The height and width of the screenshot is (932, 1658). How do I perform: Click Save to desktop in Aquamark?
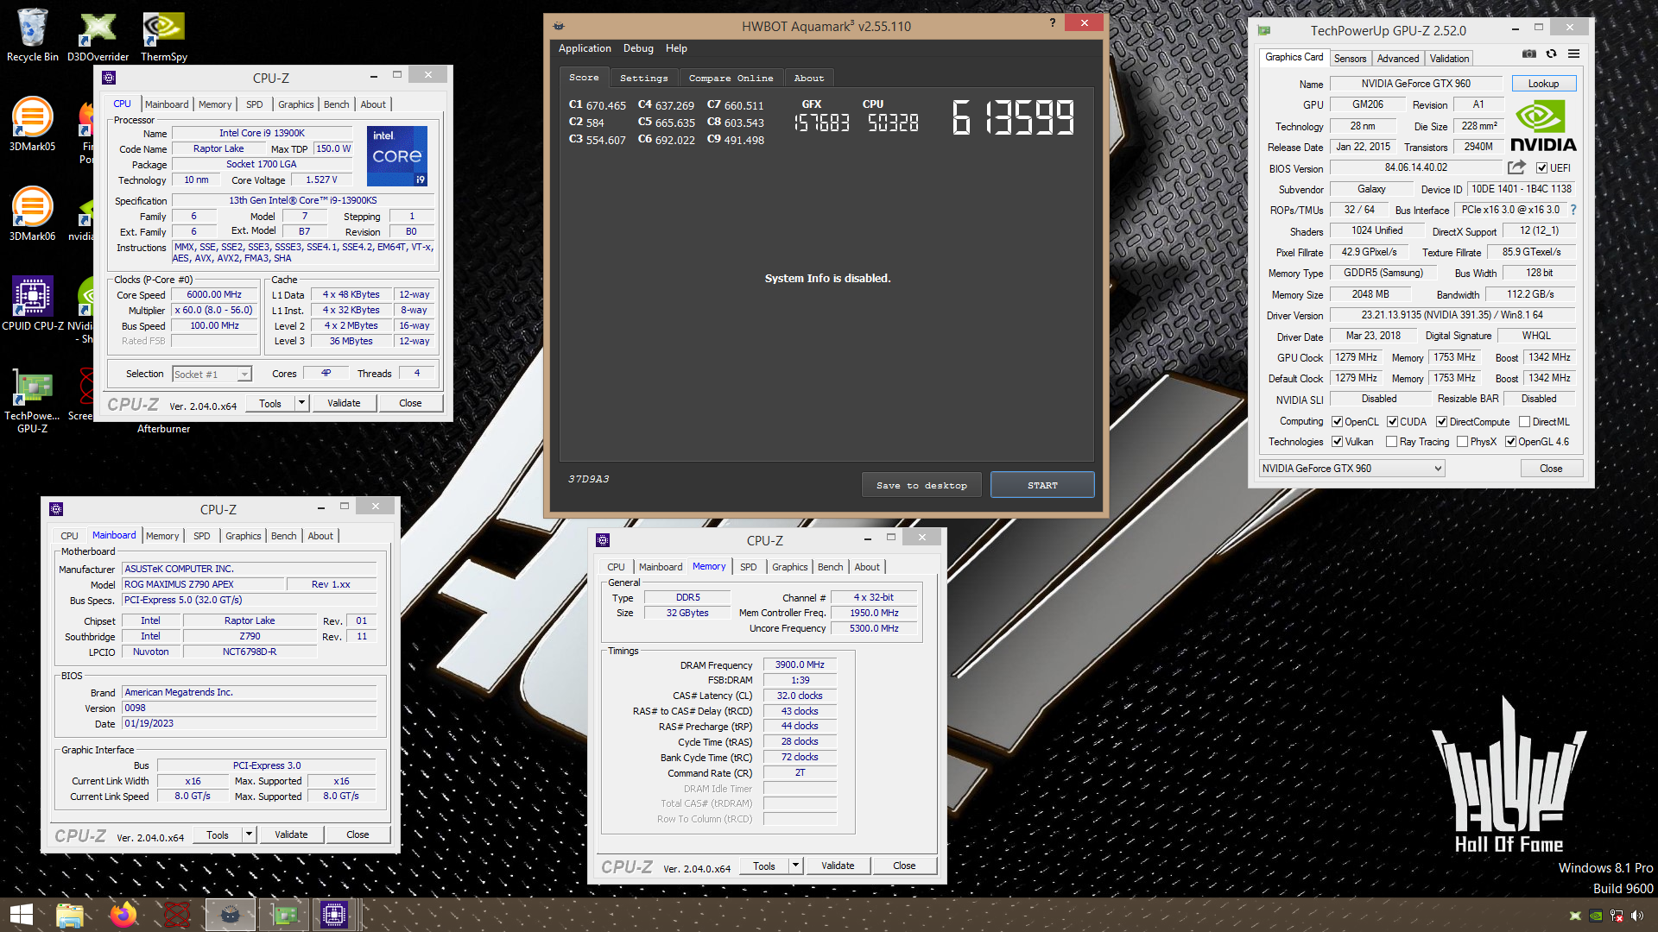click(921, 485)
